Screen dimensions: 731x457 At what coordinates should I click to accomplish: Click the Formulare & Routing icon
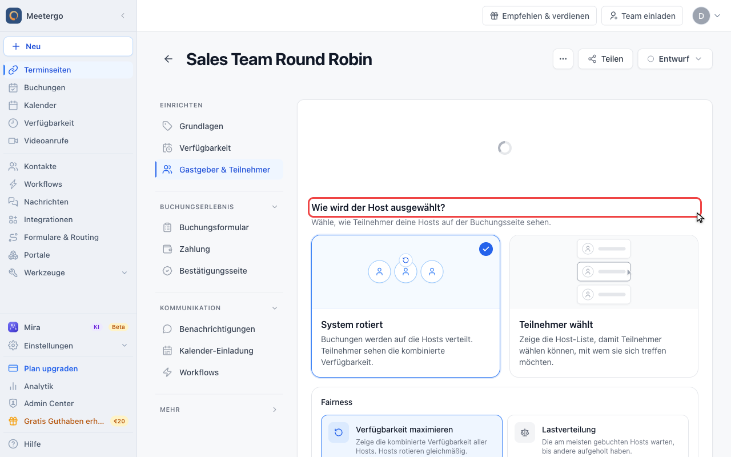[13, 237]
